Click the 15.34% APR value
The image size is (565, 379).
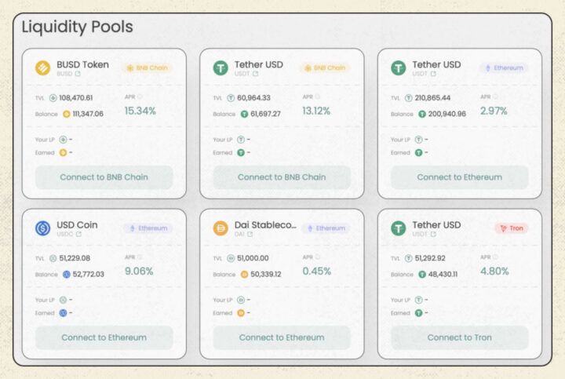tap(140, 111)
